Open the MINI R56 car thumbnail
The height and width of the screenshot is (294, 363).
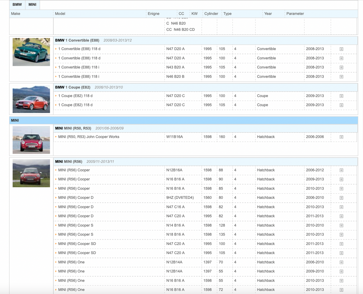(31, 173)
